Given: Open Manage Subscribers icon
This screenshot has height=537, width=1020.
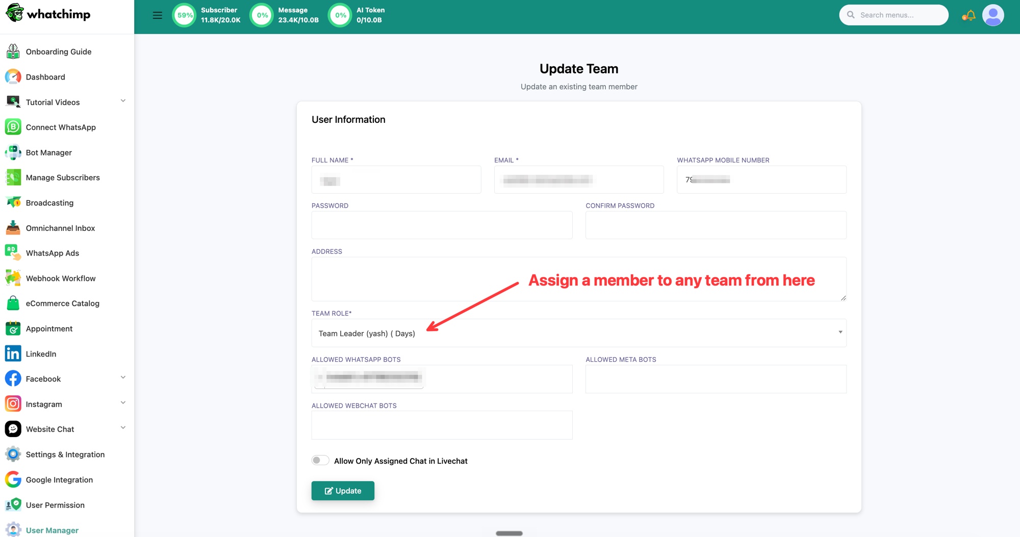Looking at the screenshot, I should point(13,177).
